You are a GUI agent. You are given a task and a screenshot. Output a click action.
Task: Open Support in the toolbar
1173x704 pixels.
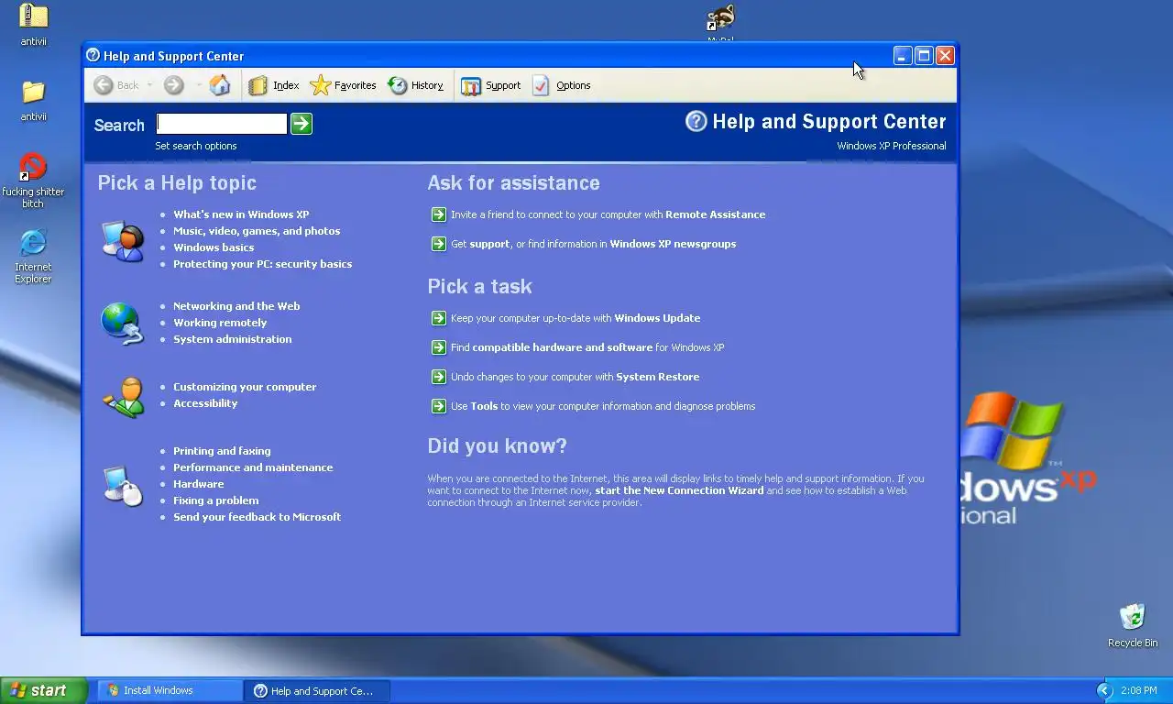(x=491, y=85)
